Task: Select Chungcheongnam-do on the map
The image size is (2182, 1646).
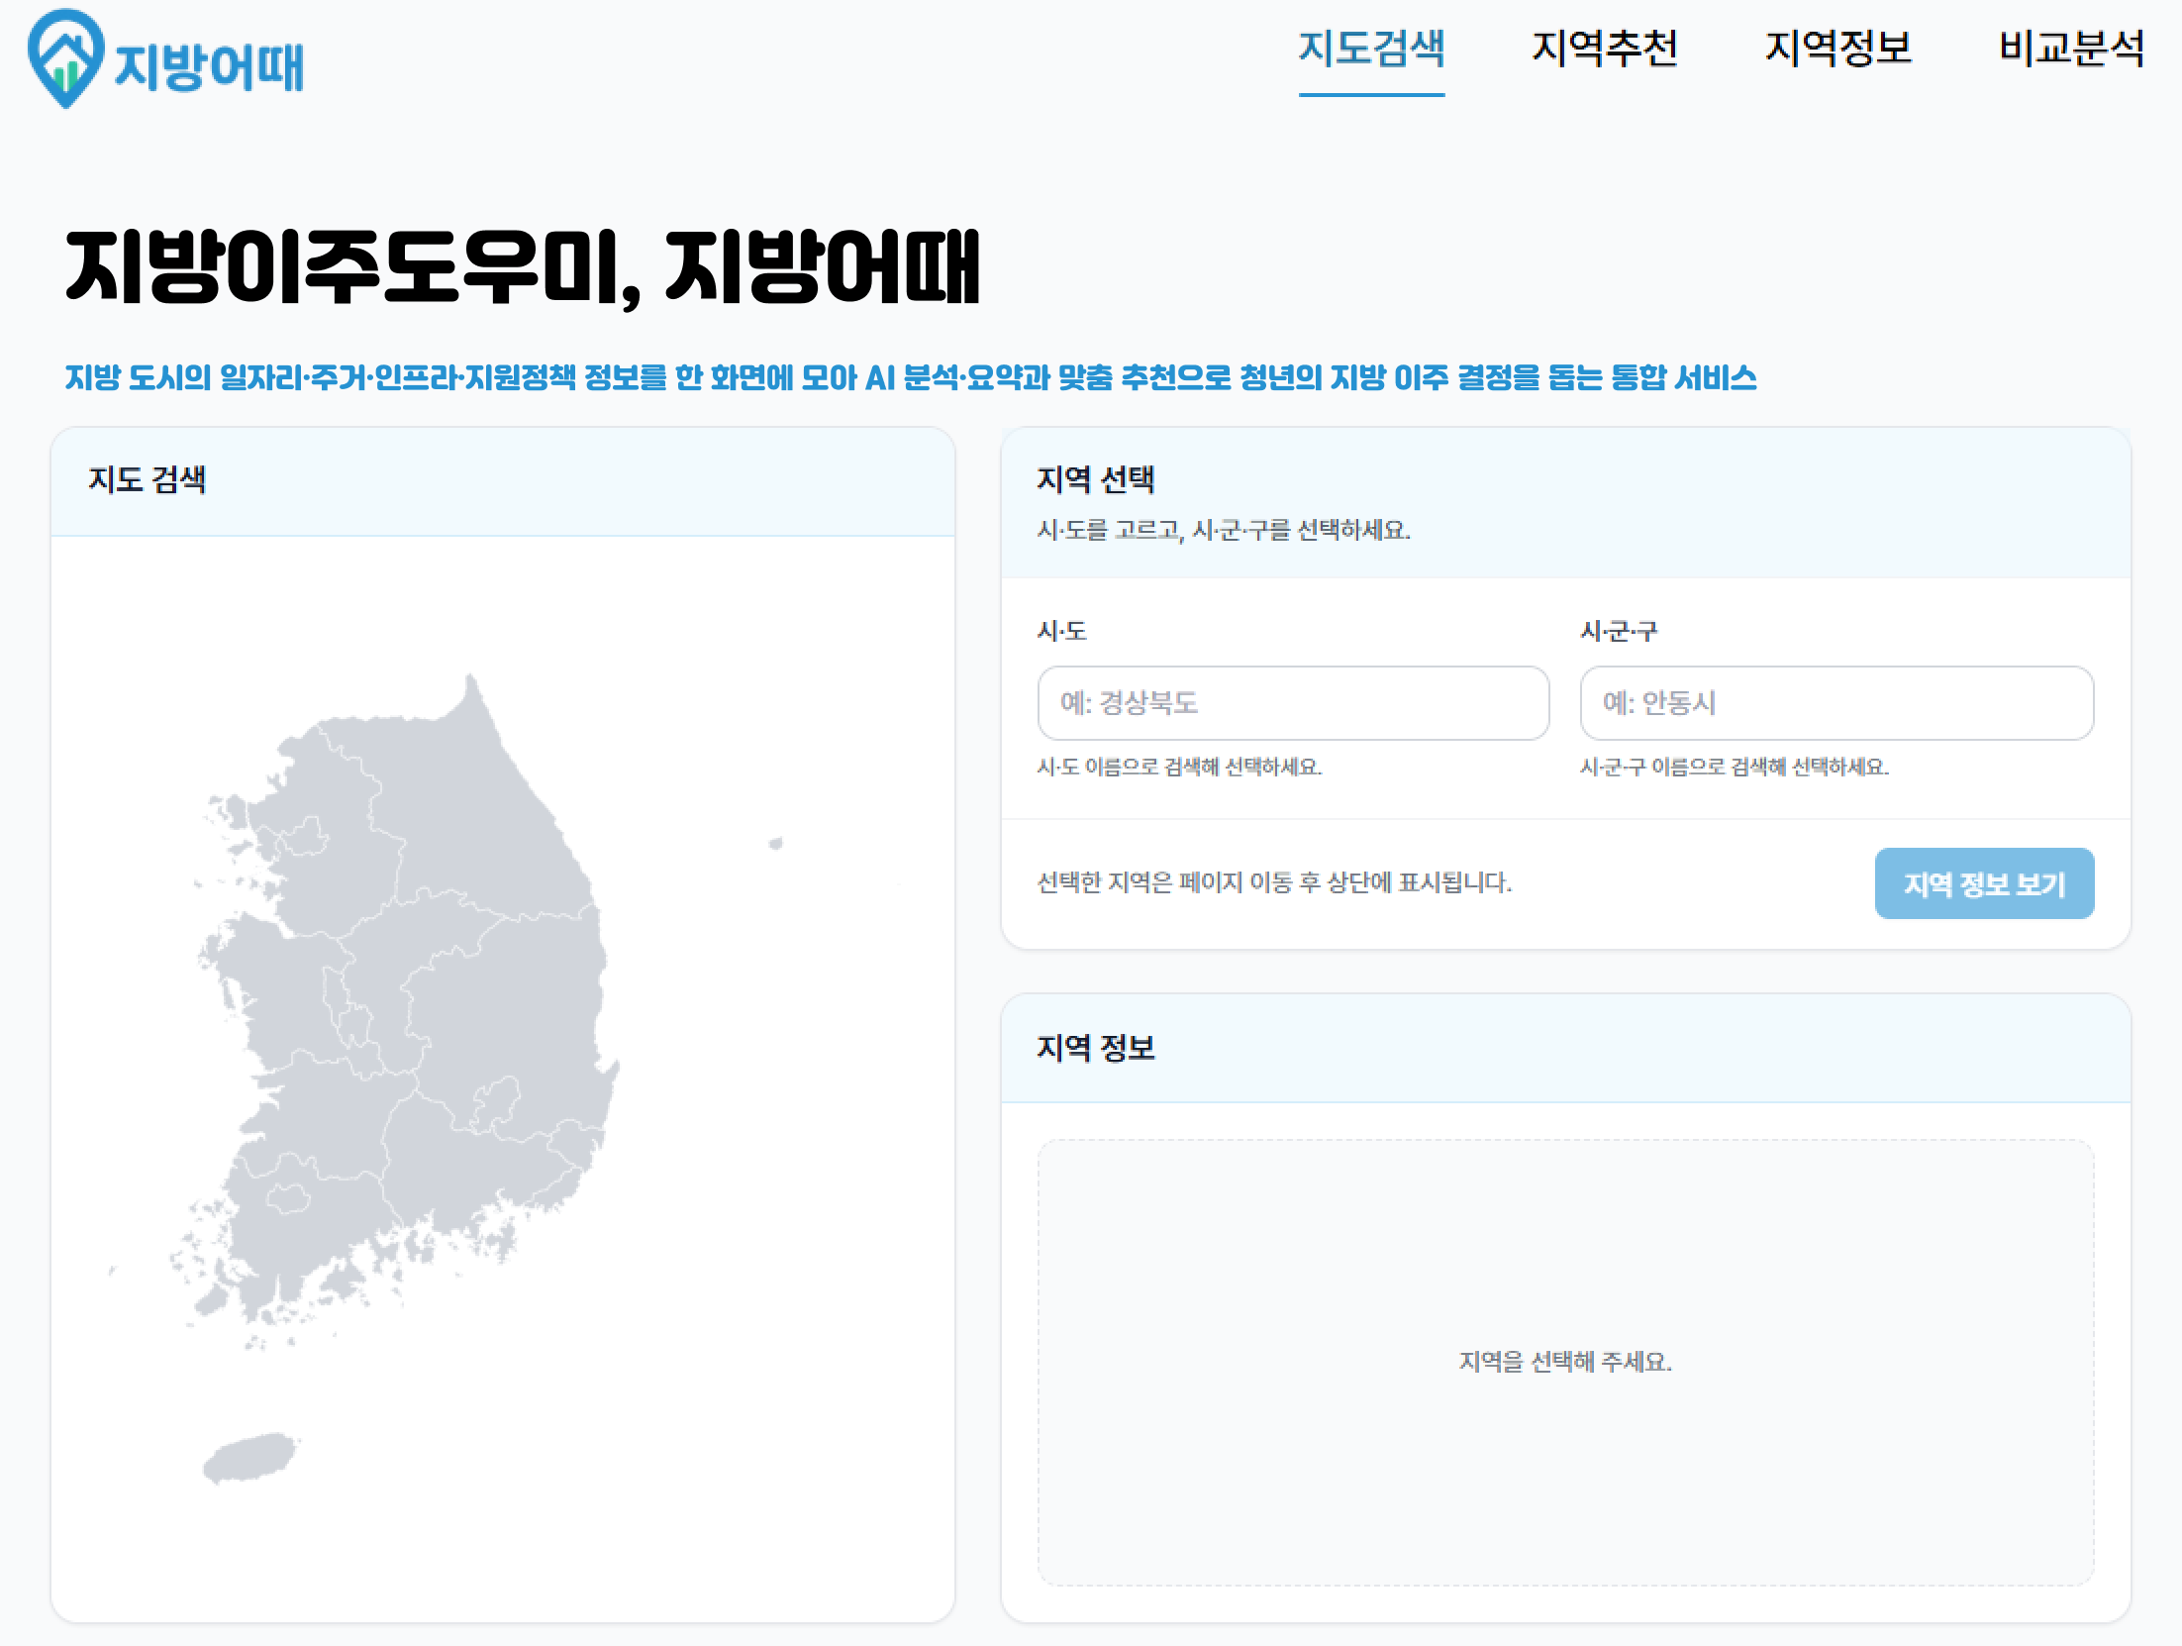Action: click(272, 990)
